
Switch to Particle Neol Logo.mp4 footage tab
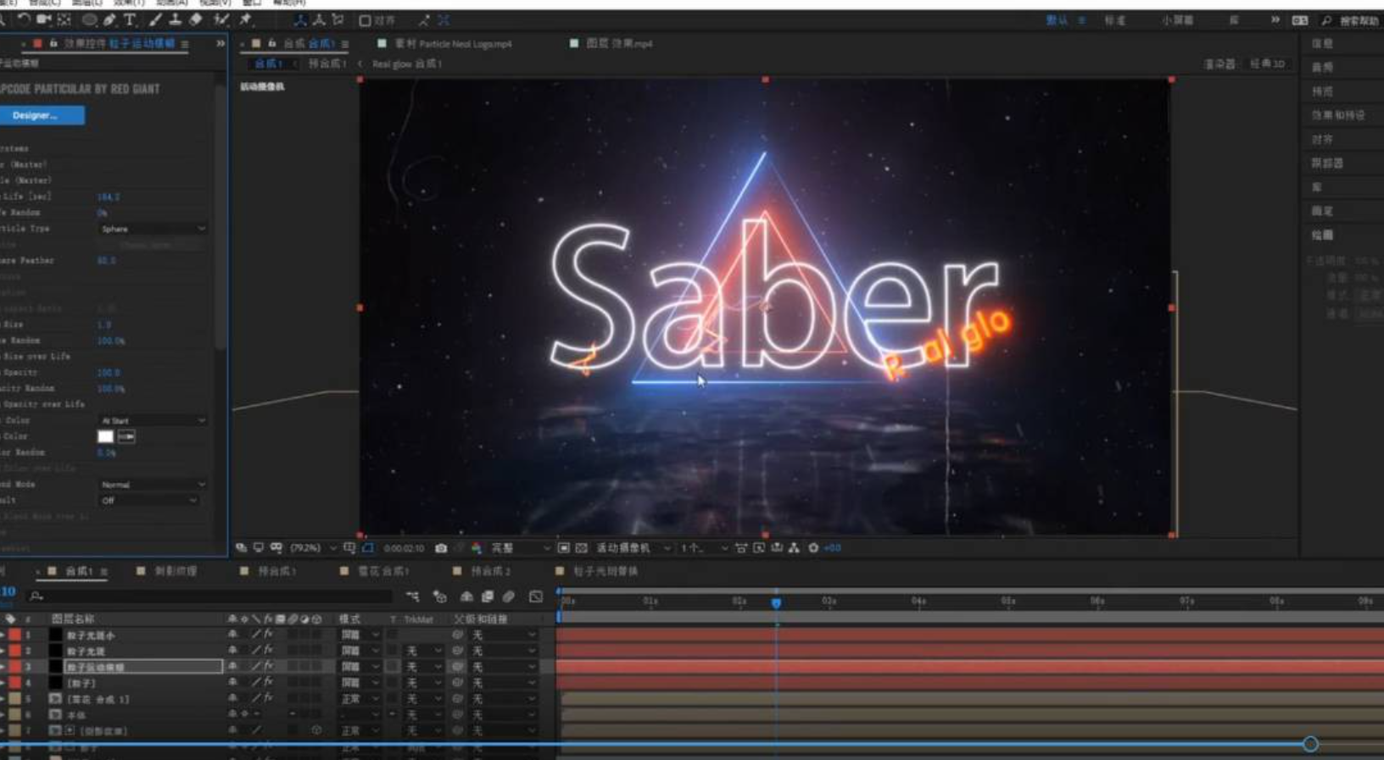click(453, 43)
